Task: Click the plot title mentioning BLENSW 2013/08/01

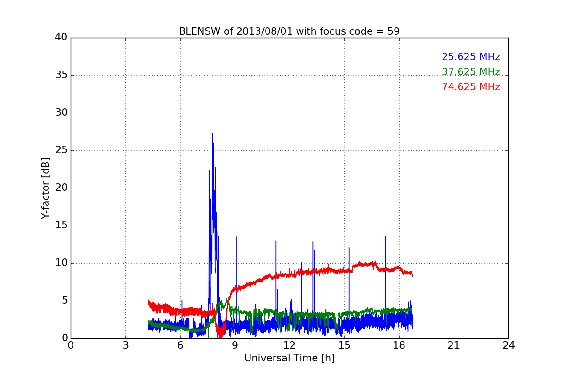Action: click(x=289, y=31)
